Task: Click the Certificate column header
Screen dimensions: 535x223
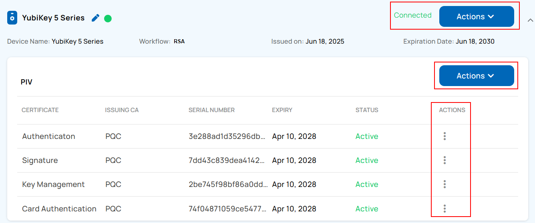Action: click(x=40, y=110)
